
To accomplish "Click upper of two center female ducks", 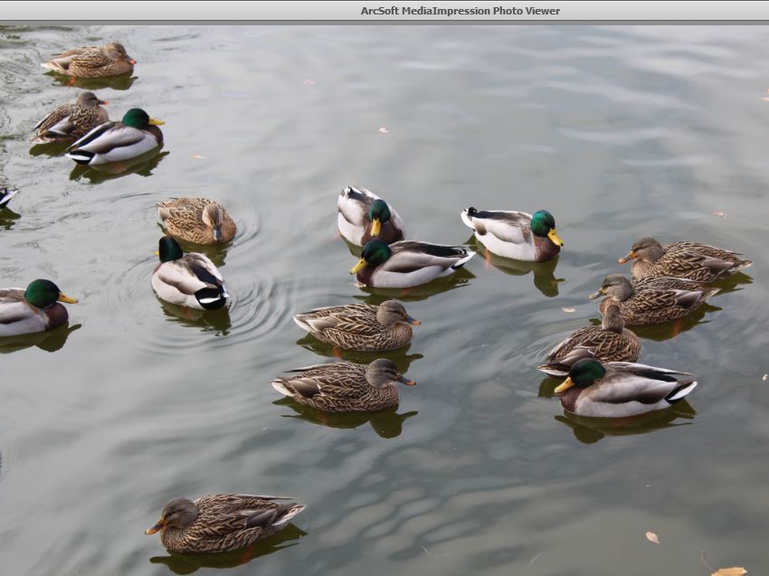I will [356, 325].
